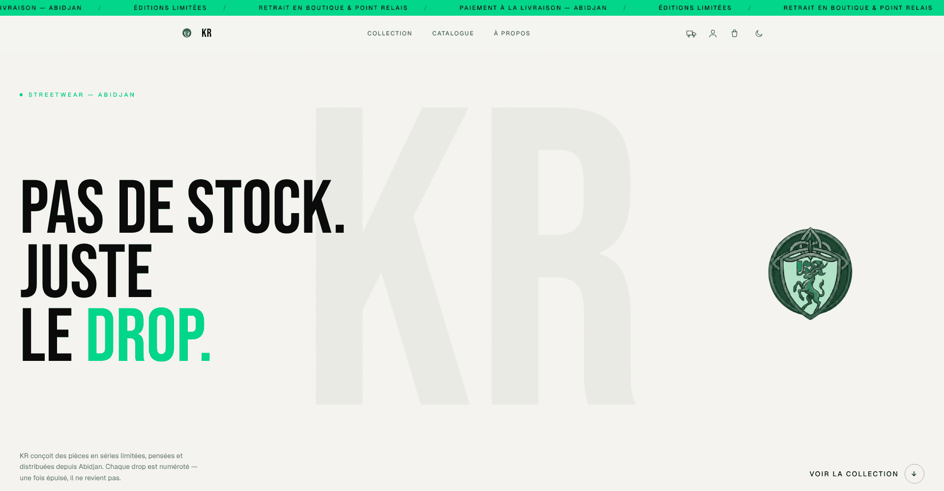Open the user account icon

pyautogui.click(x=713, y=33)
